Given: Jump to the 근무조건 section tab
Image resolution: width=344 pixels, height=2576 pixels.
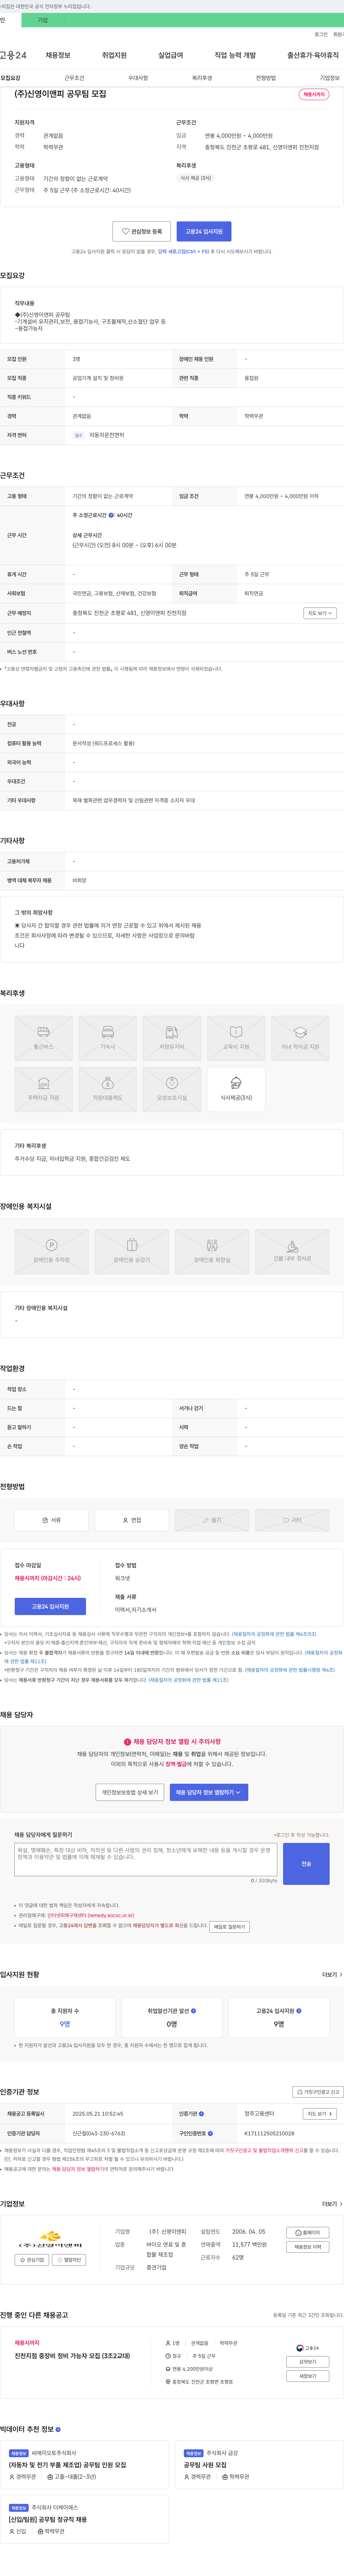Looking at the screenshot, I should point(74,78).
